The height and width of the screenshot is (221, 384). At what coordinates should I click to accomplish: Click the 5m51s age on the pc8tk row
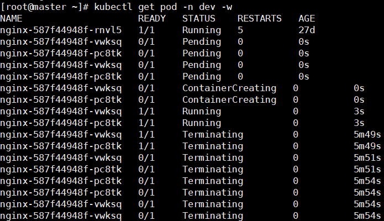click(x=367, y=169)
